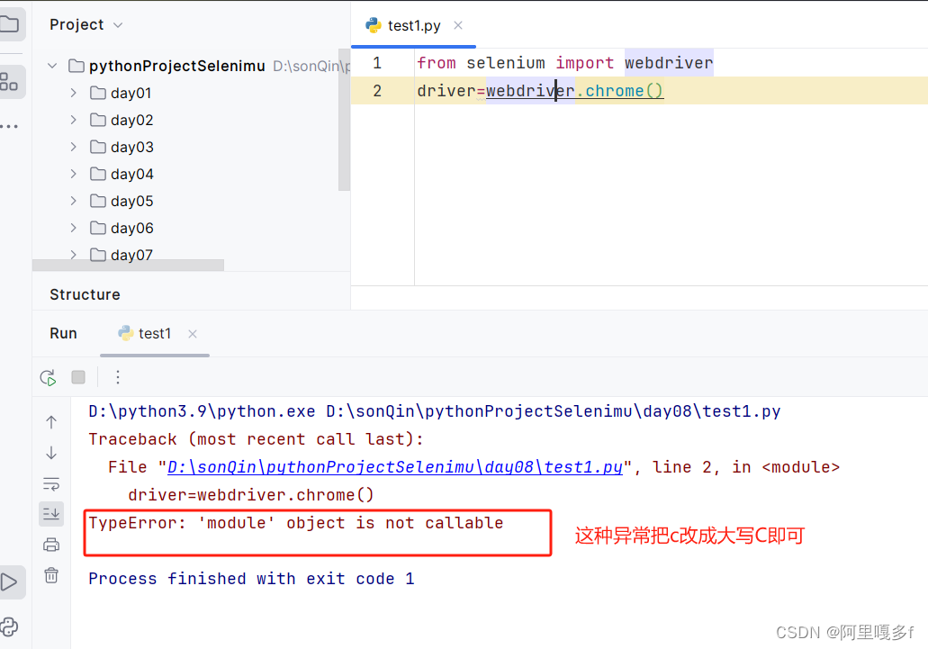Click line number 1 in the gutter
The image size is (928, 649).
[377, 63]
